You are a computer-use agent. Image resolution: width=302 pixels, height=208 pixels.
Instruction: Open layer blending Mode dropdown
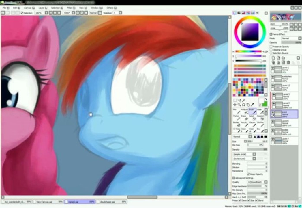coord(291,38)
